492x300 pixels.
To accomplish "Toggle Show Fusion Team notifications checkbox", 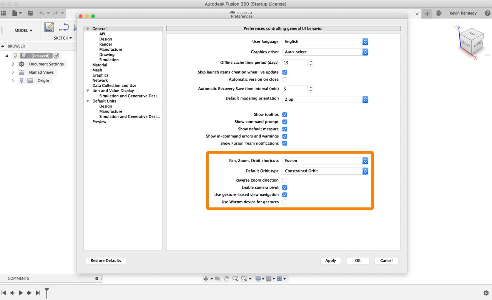I will coord(285,143).
